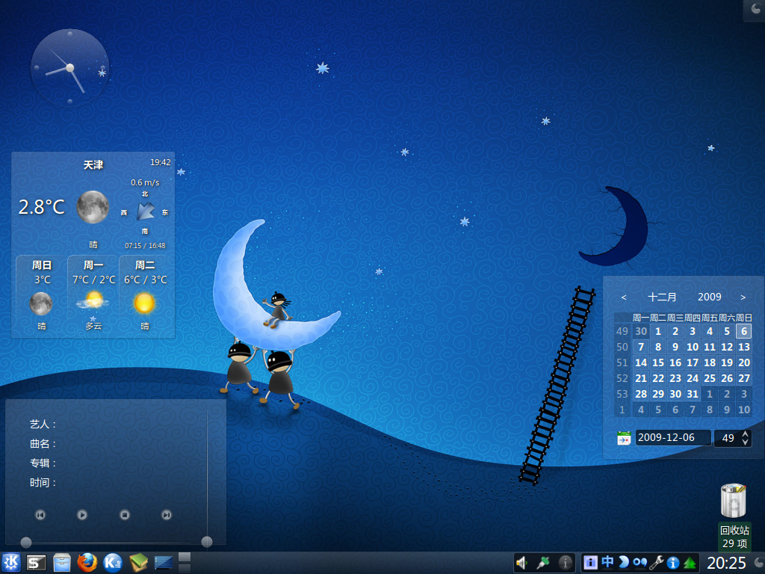Open the panel toolbox crescent at right end
This screenshot has height=574, width=765.
click(759, 563)
